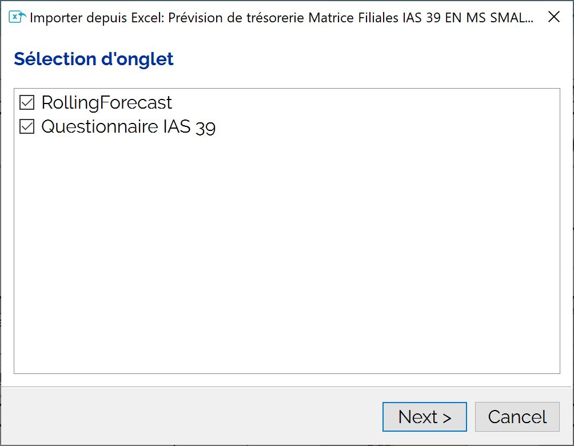Click the arrow symbol on the Next button
The width and height of the screenshot is (574, 446).
click(447, 418)
